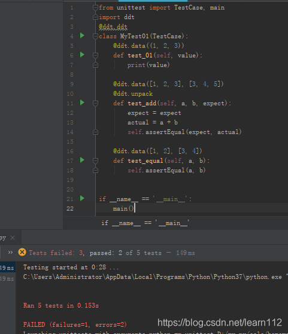
Task: Run test_01 using its green gutter arrow
Action: coord(82,54)
